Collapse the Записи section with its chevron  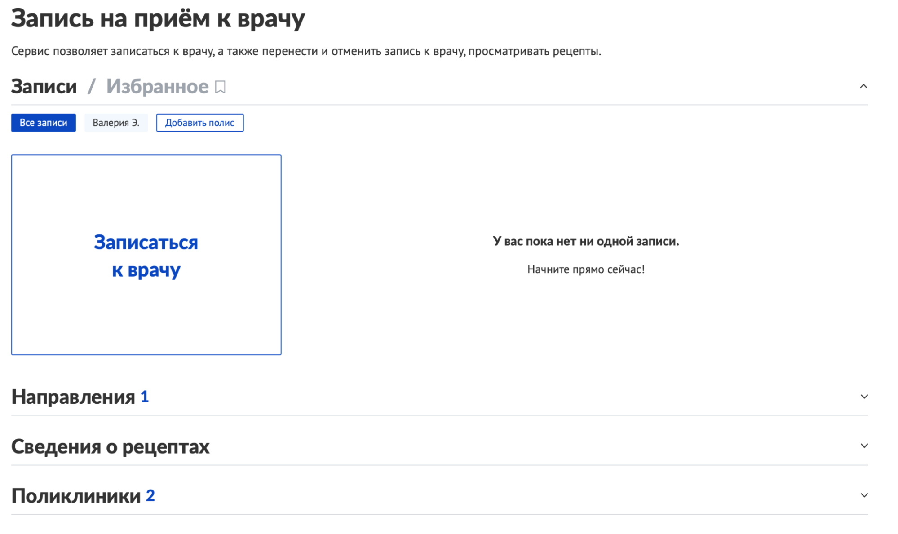click(x=863, y=86)
